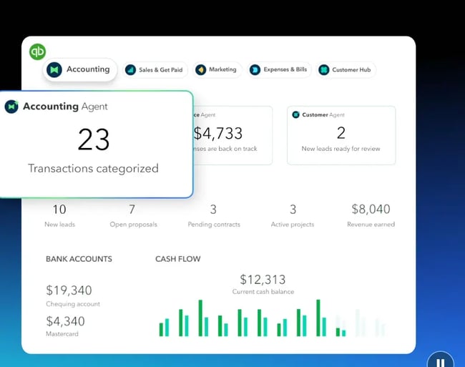Click the 'Current cash balance' label

[263, 292]
